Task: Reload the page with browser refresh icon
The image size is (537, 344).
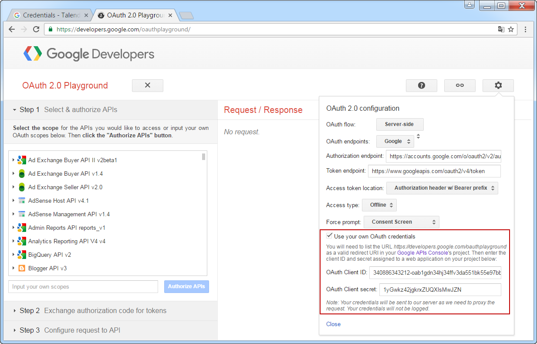Action: [36, 29]
